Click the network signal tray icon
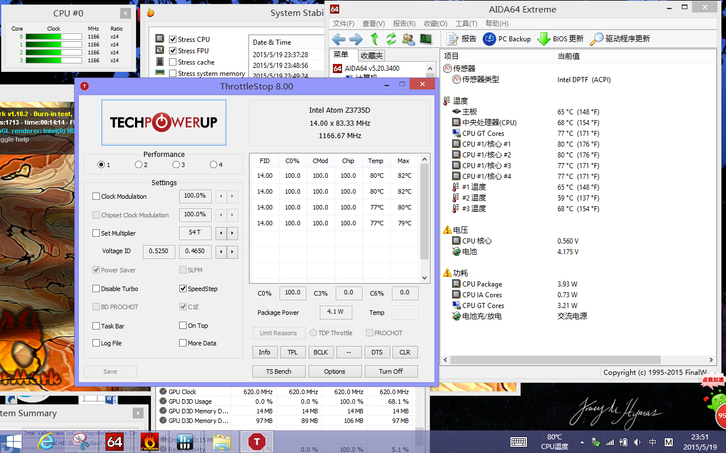726x453 pixels. (610, 442)
